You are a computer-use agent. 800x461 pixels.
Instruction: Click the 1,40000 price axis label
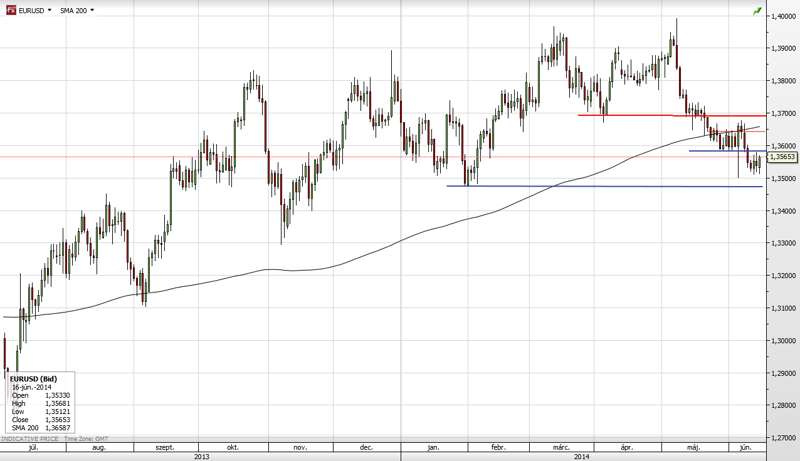click(783, 16)
